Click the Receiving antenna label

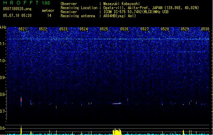(x=78, y=16)
